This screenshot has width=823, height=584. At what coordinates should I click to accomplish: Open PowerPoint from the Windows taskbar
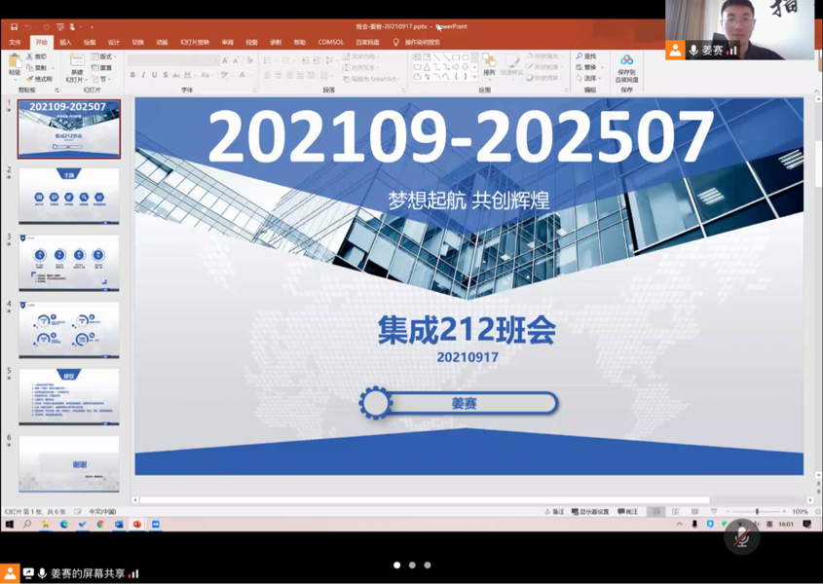pos(137,525)
